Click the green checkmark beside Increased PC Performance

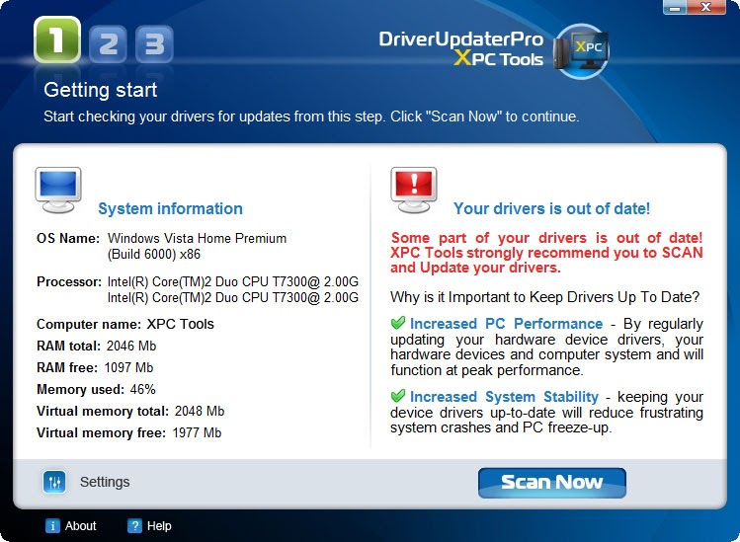(x=398, y=323)
